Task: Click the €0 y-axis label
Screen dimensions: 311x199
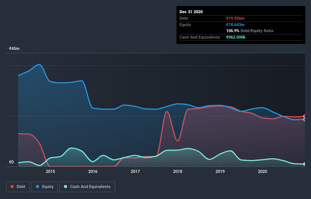Action: (x=11, y=162)
